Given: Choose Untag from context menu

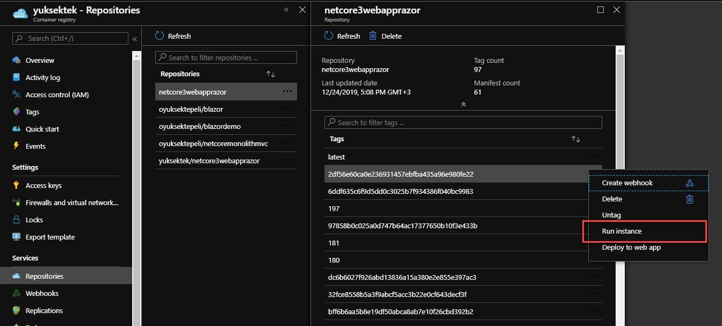Looking at the screenshot, I should coord(648,215).
